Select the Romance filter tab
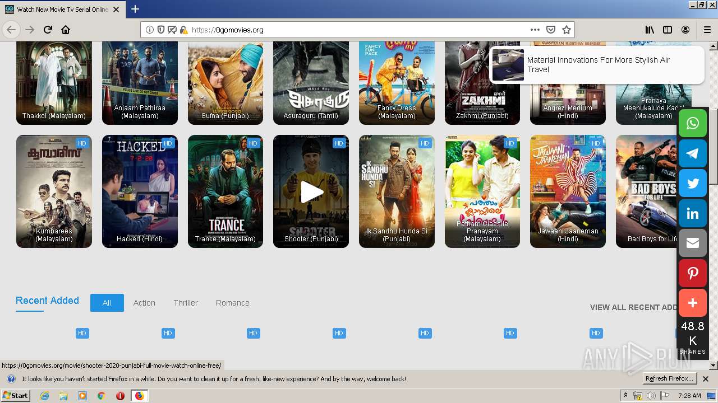This screenshot has height=403, width=718. (x=232, y=303)
